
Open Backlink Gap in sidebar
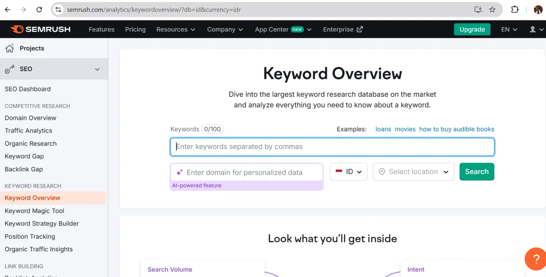(24, 169)
